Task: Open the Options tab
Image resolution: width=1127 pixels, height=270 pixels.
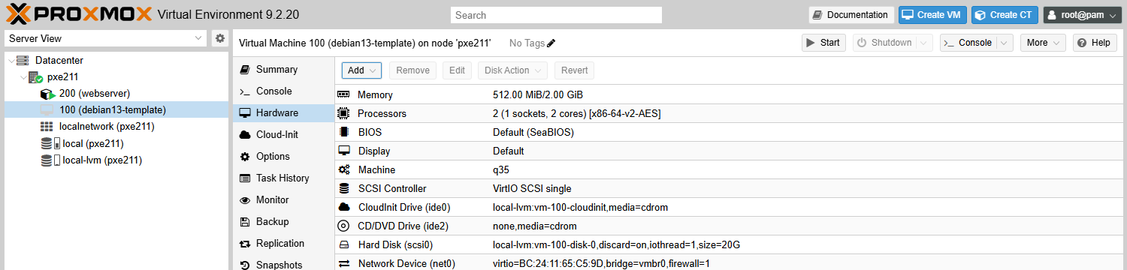Action: pos(283,156)
